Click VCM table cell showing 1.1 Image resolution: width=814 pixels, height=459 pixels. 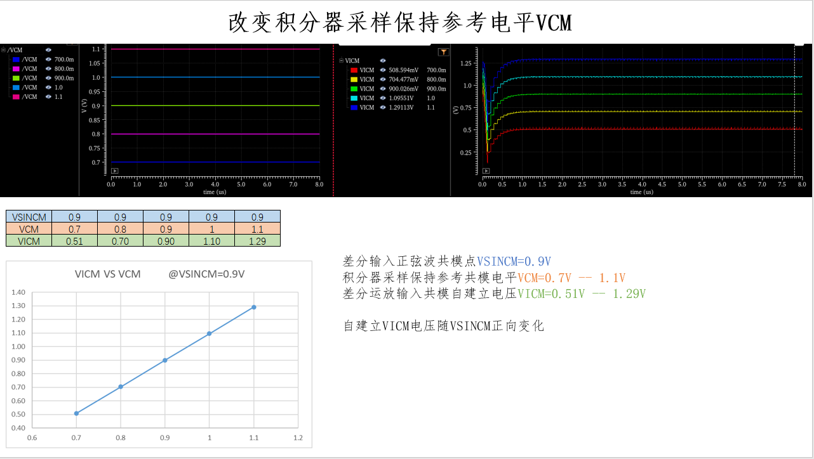point(257,229)
